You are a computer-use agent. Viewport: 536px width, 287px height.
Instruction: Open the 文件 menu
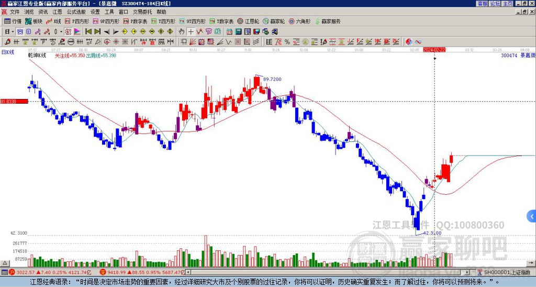click(x=15, y=12)
